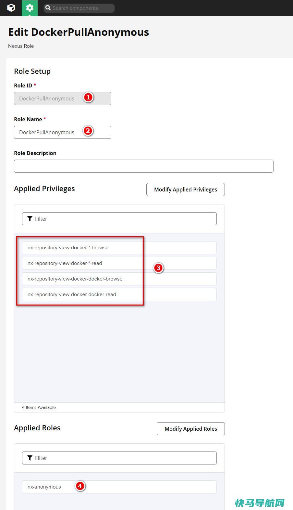Select nx-repository-view-docker-docker-browse privilege

coord(119,279)
